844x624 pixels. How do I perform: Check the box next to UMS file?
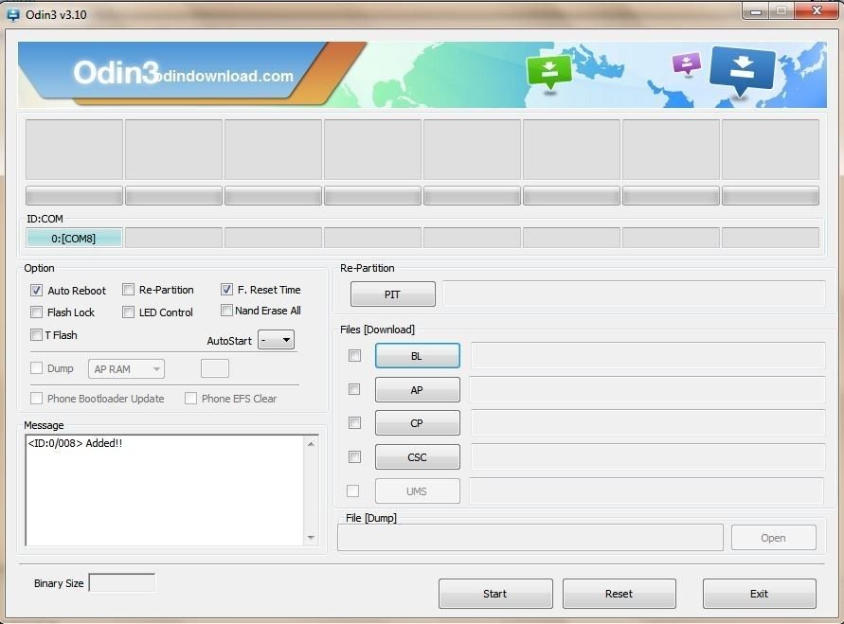pos(352,490)
